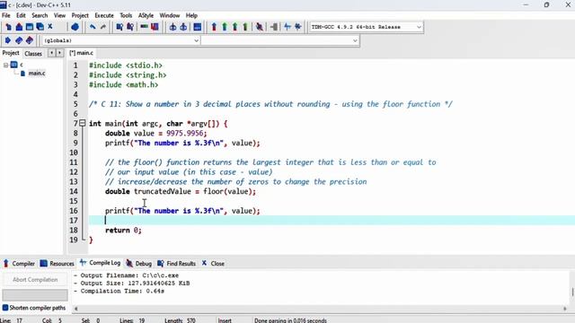Click line 14 with floor(value) code

181,191
